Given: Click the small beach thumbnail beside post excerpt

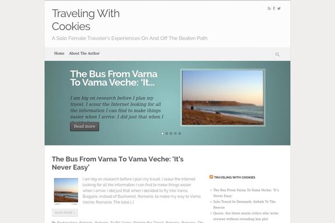Looking at the screenshot, I should pos(66,190).
